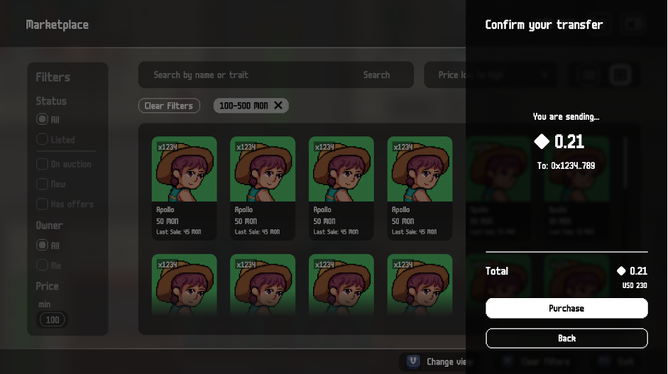Remove the 100-500 MON filter chip
The height and width of the screenshot is (374, 668).
coord(278,106)
